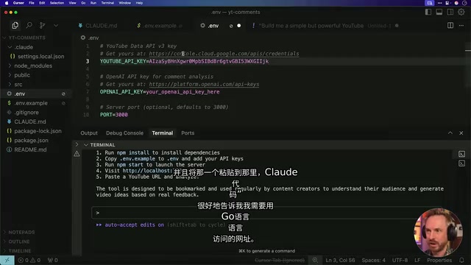Open Cursor settings gear icon

coord(461,12)
